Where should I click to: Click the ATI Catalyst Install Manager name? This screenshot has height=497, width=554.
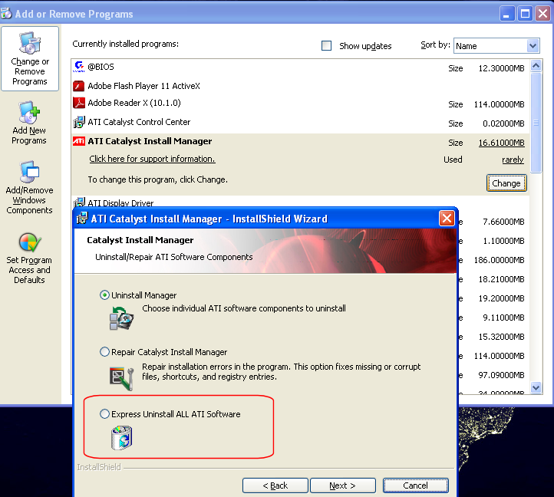150,141
